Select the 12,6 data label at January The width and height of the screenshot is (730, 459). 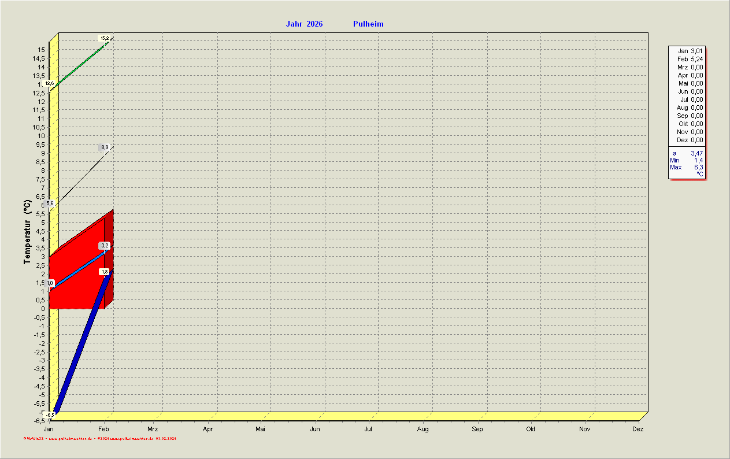pos(50,84)
